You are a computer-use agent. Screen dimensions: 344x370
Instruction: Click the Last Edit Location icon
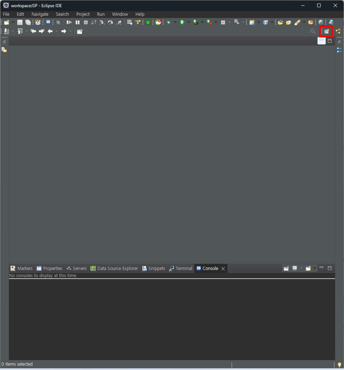click(x=33, y=31)
